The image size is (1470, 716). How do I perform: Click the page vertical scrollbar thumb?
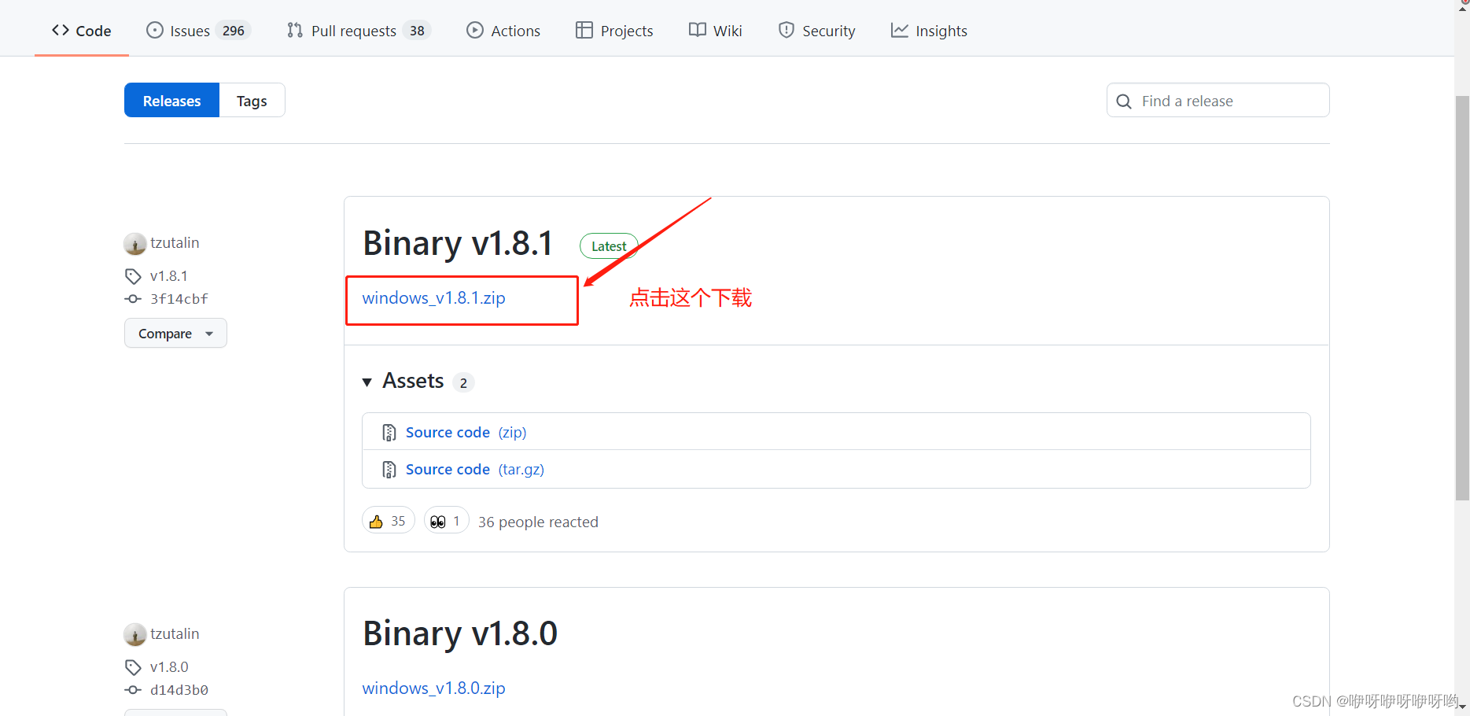[x=1462, y=297]
